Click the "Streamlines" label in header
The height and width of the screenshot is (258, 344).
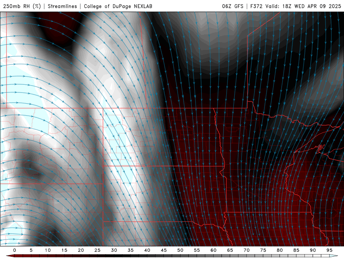click(62, 6)
